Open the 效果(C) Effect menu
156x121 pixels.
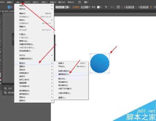(44, 2)
